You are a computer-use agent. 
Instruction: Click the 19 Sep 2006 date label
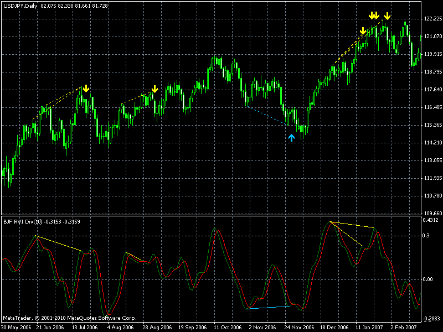point(192,328)
